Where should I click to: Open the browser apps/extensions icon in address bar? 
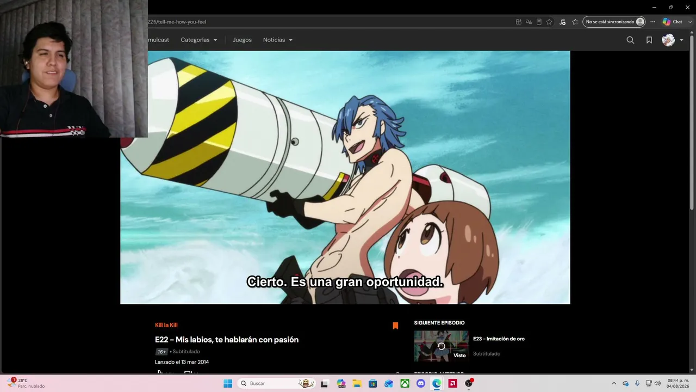[519, 22]
